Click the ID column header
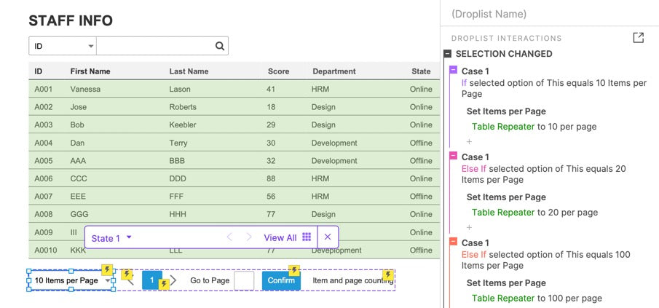Screen dimensions: 659x308 tap(39, 71)
